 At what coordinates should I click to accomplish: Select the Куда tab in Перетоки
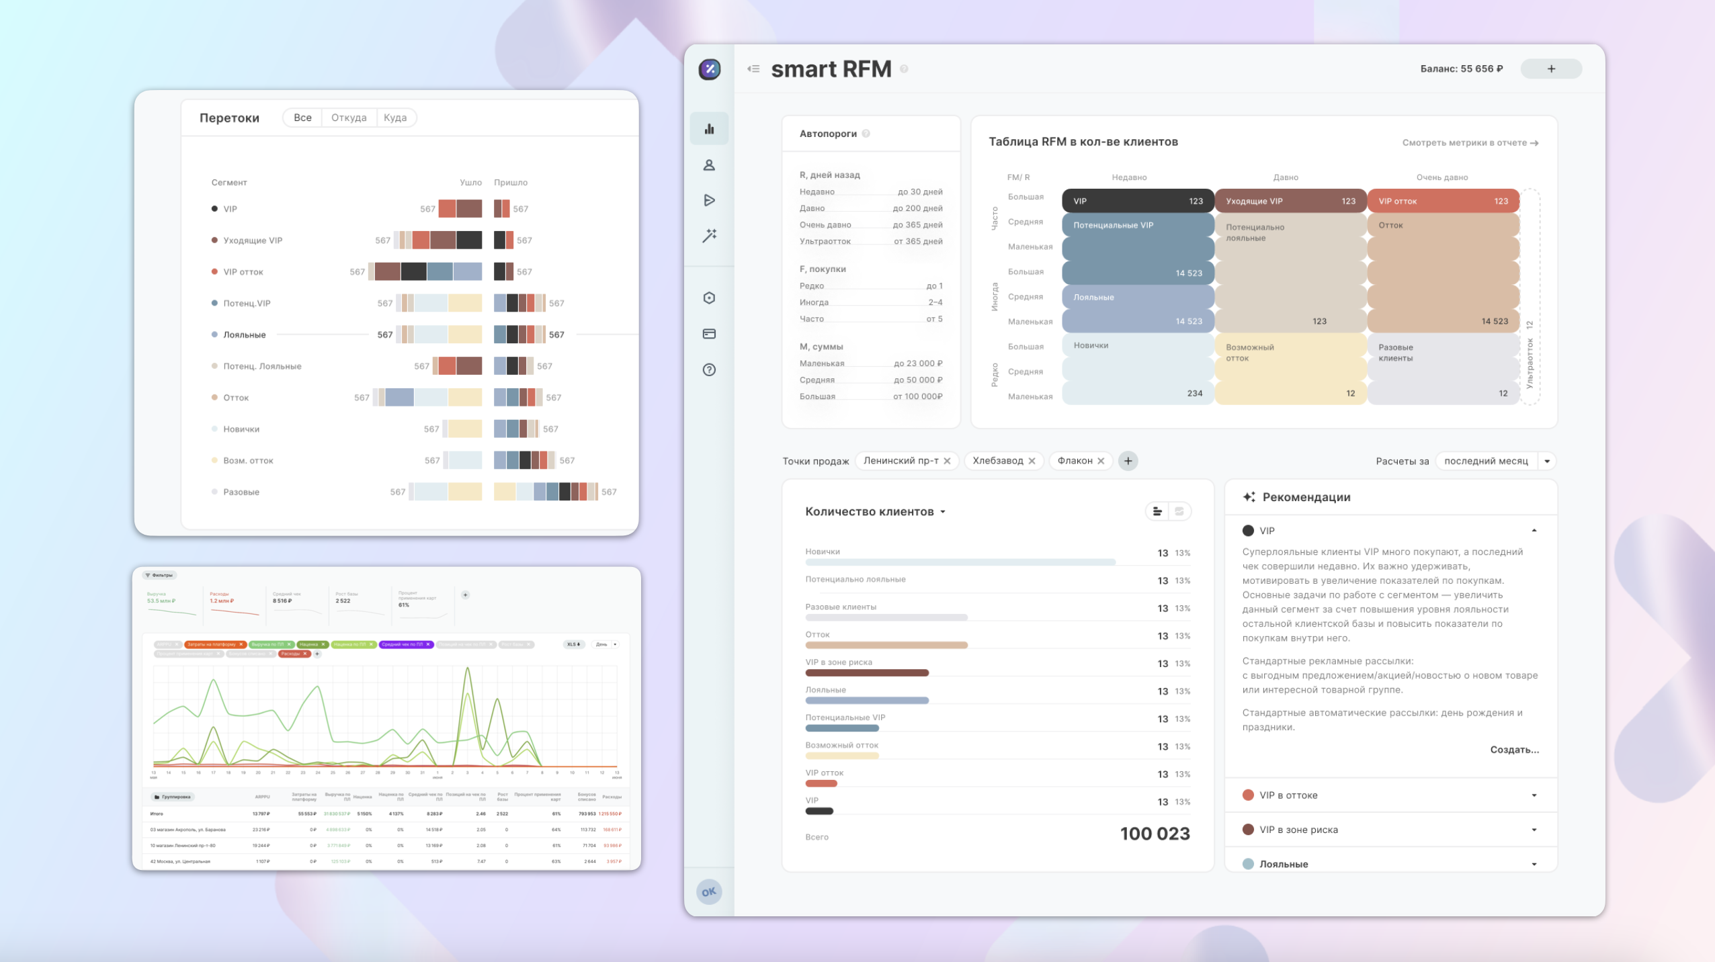click(x=395, y=118)
